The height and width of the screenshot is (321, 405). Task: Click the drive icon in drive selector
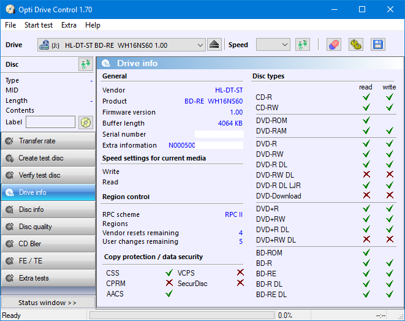(44, 45)
